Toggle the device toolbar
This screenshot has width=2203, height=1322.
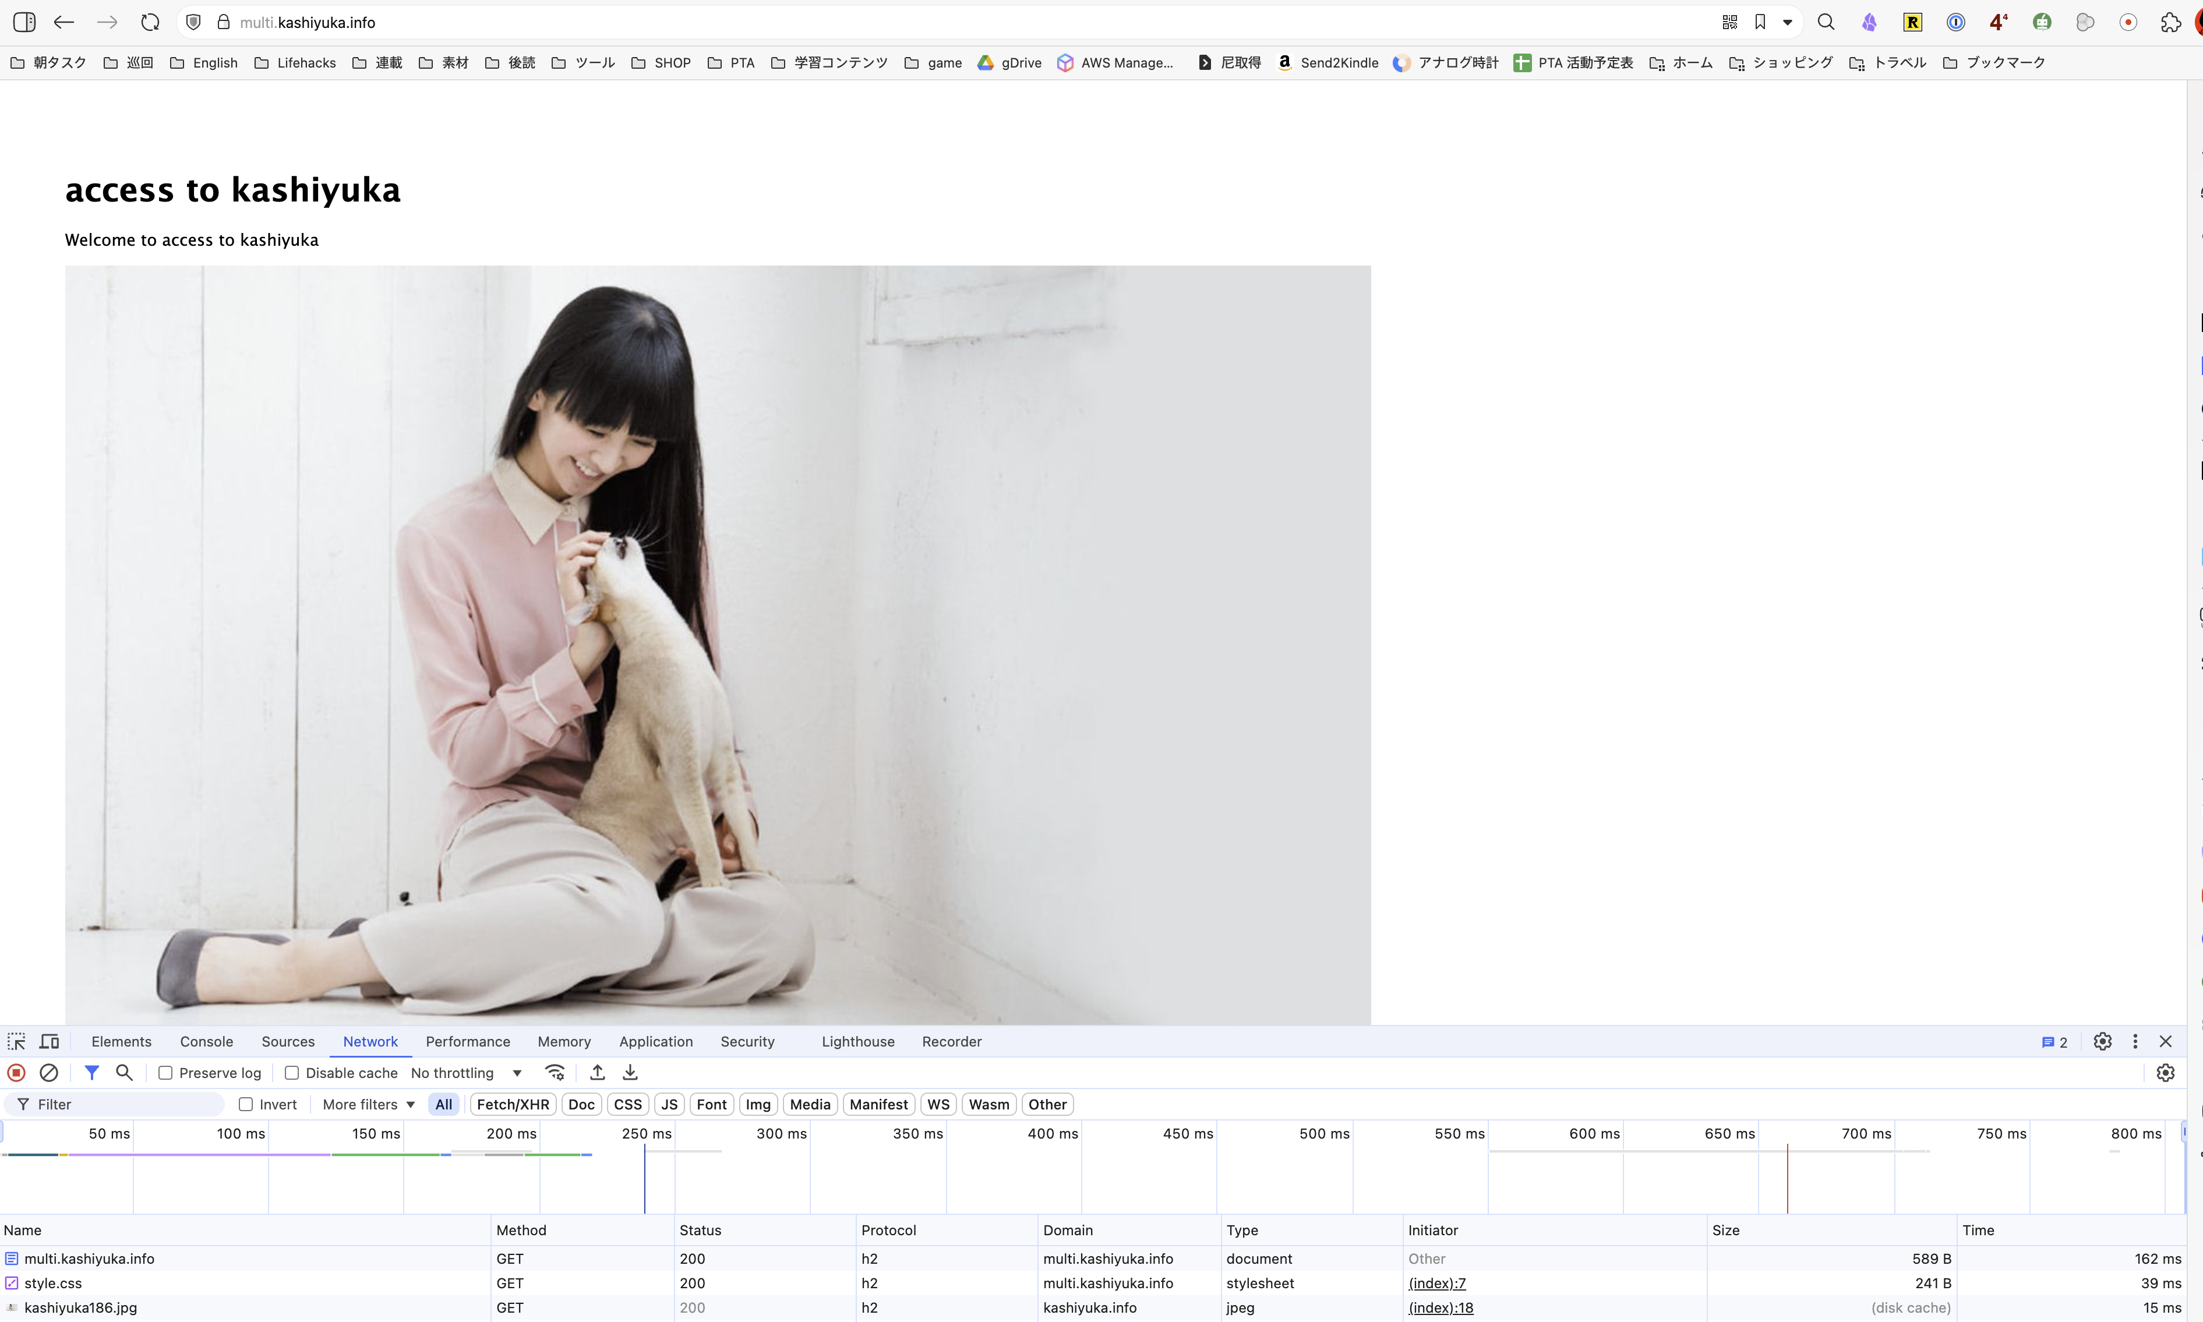pyautogui.click(x=49, y=1041)
